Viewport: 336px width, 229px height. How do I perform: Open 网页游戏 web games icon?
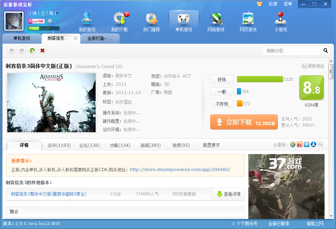248,22
